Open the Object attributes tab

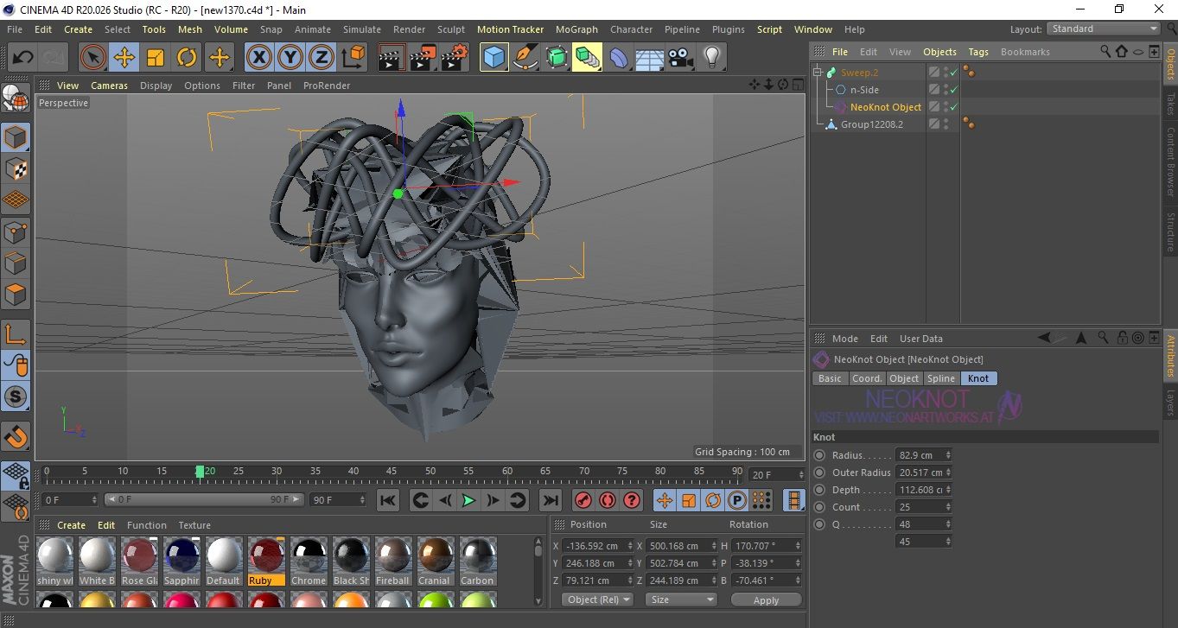[904, 378]
